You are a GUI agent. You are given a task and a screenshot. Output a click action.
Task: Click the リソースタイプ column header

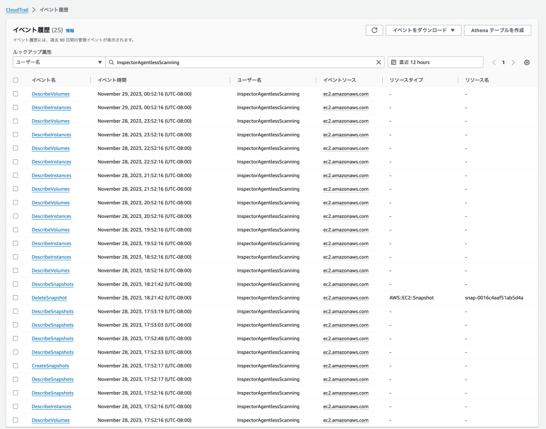point(406,80)
